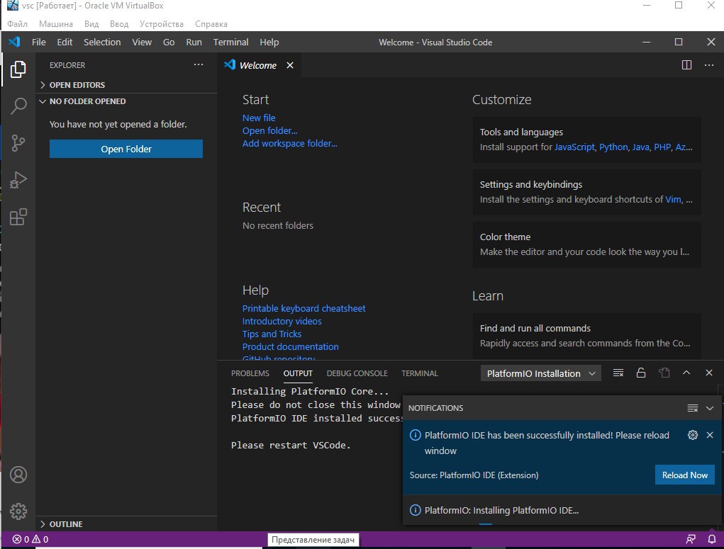The image size is (724, 549).
Task: Click the Explorer more actions ellipsis
Action: click(x=199, y=64)
